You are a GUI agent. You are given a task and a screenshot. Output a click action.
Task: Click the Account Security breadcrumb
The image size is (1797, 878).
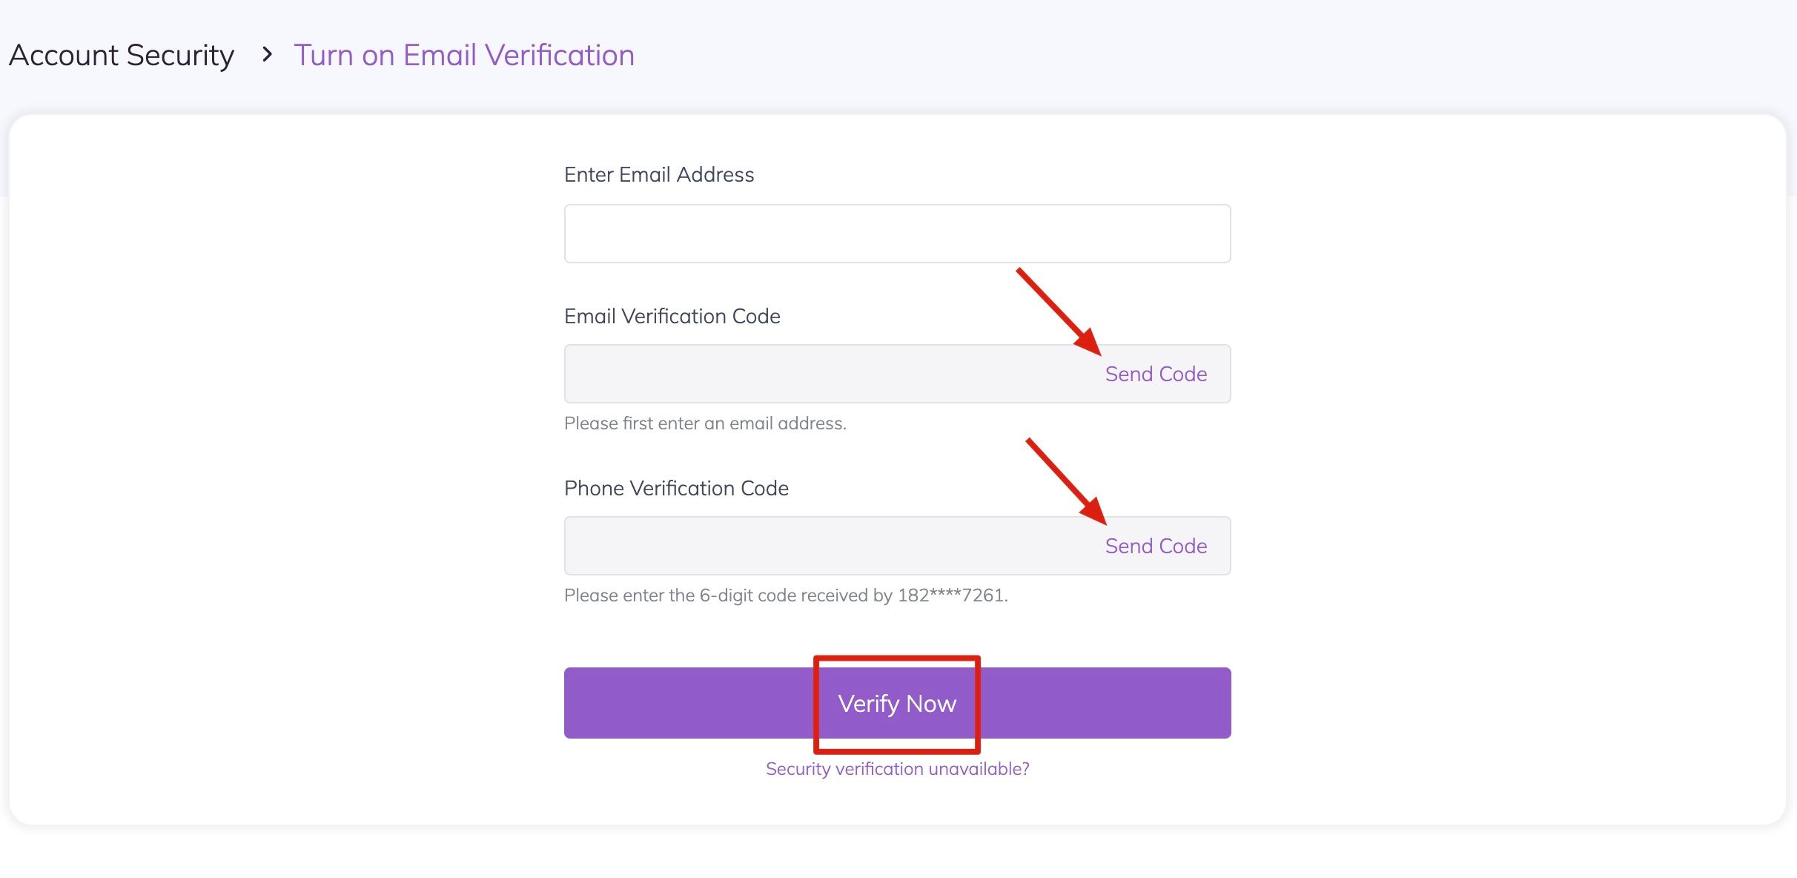click(x=122, y=56)
